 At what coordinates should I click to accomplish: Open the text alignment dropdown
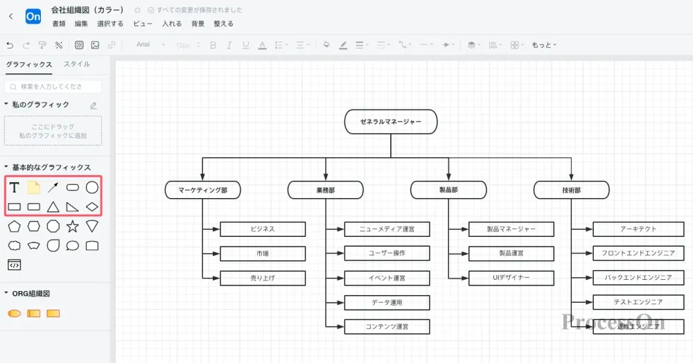coord(303,45)
